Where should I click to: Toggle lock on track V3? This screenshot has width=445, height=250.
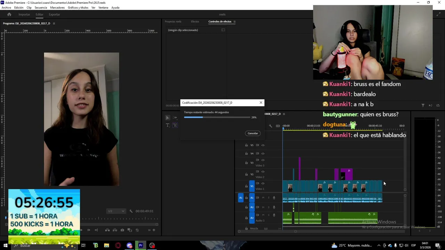[x=246, y=162]
